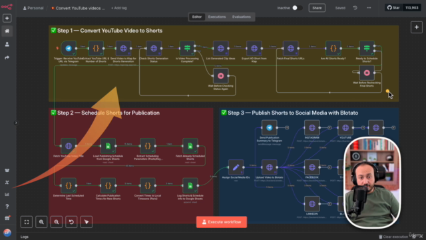This screenshot has width=426, height=240.
Task: Click plus connector after LINKEDIN node
Action: (x=329, y=204)
